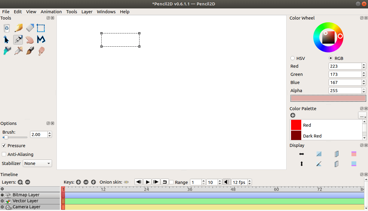This screenshot has height=211, width=368.
Task: Pick the Eyedropper tool
Action: 18,51
